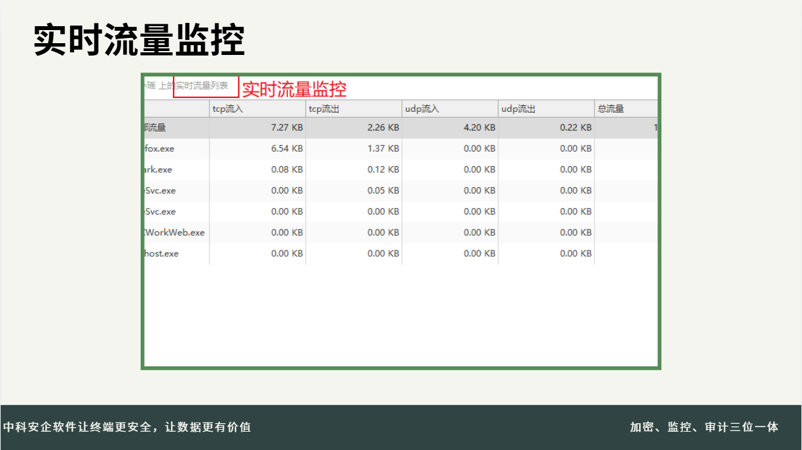Click the footer text 加密、监控、审计三位一体
The height and width of the screenshot is (450, 802).
[x=704, y=427]
